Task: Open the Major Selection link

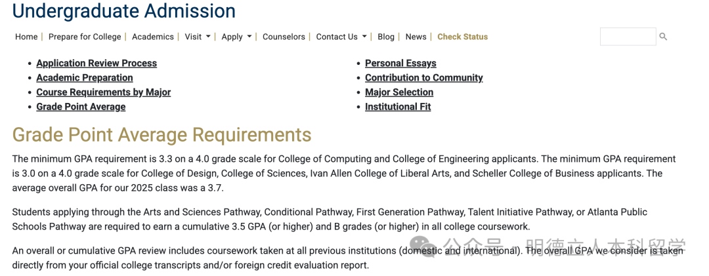Action: tap(399, 92)
